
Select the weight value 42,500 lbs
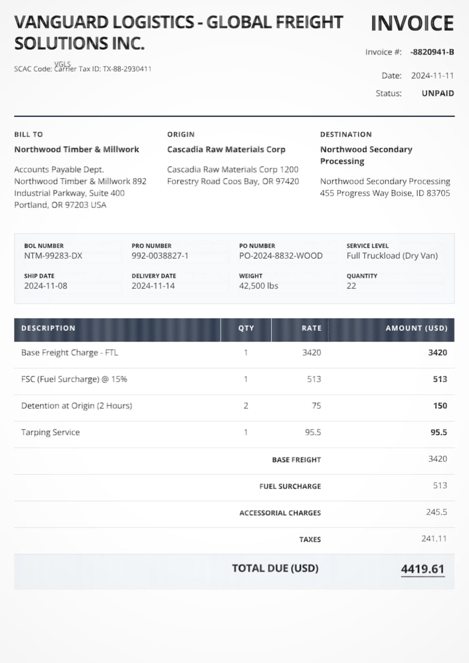click(258, 286)
